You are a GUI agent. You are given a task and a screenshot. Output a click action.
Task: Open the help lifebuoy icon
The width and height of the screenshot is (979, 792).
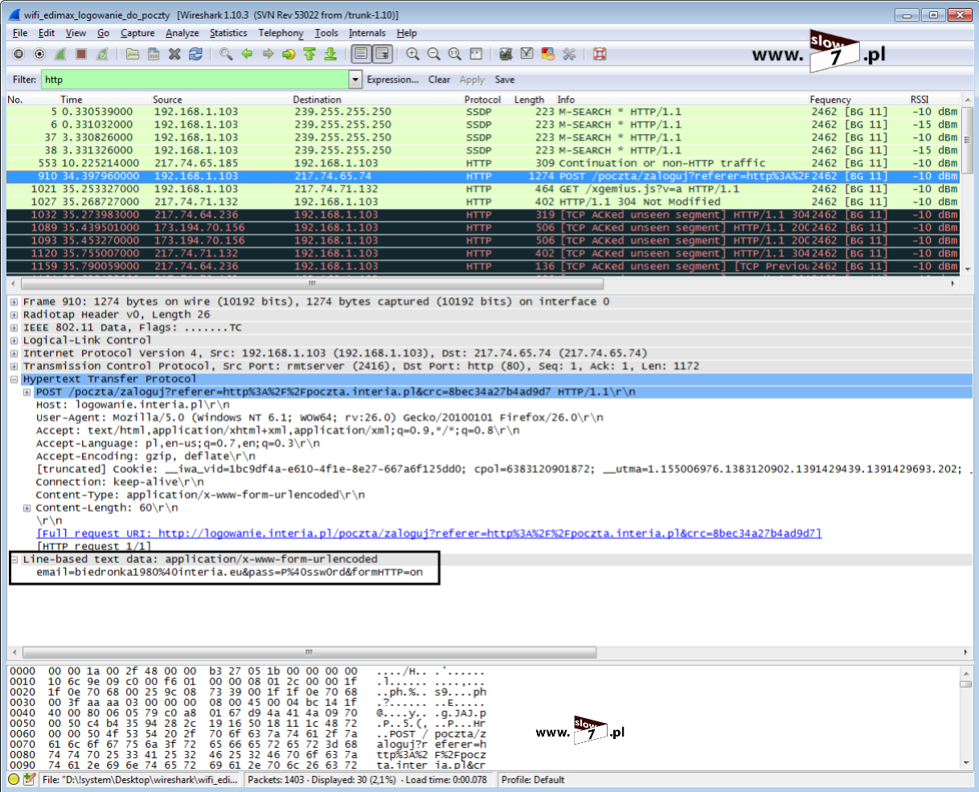click(599, 54)
